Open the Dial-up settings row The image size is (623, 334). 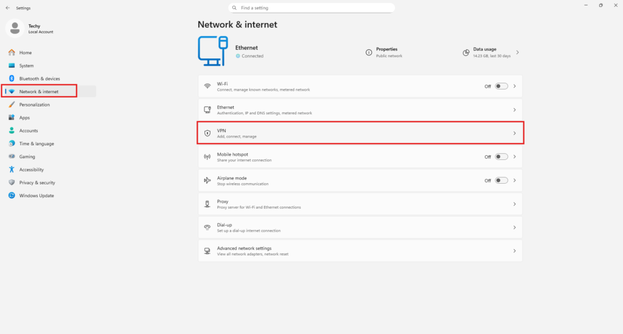coord(360,228)
